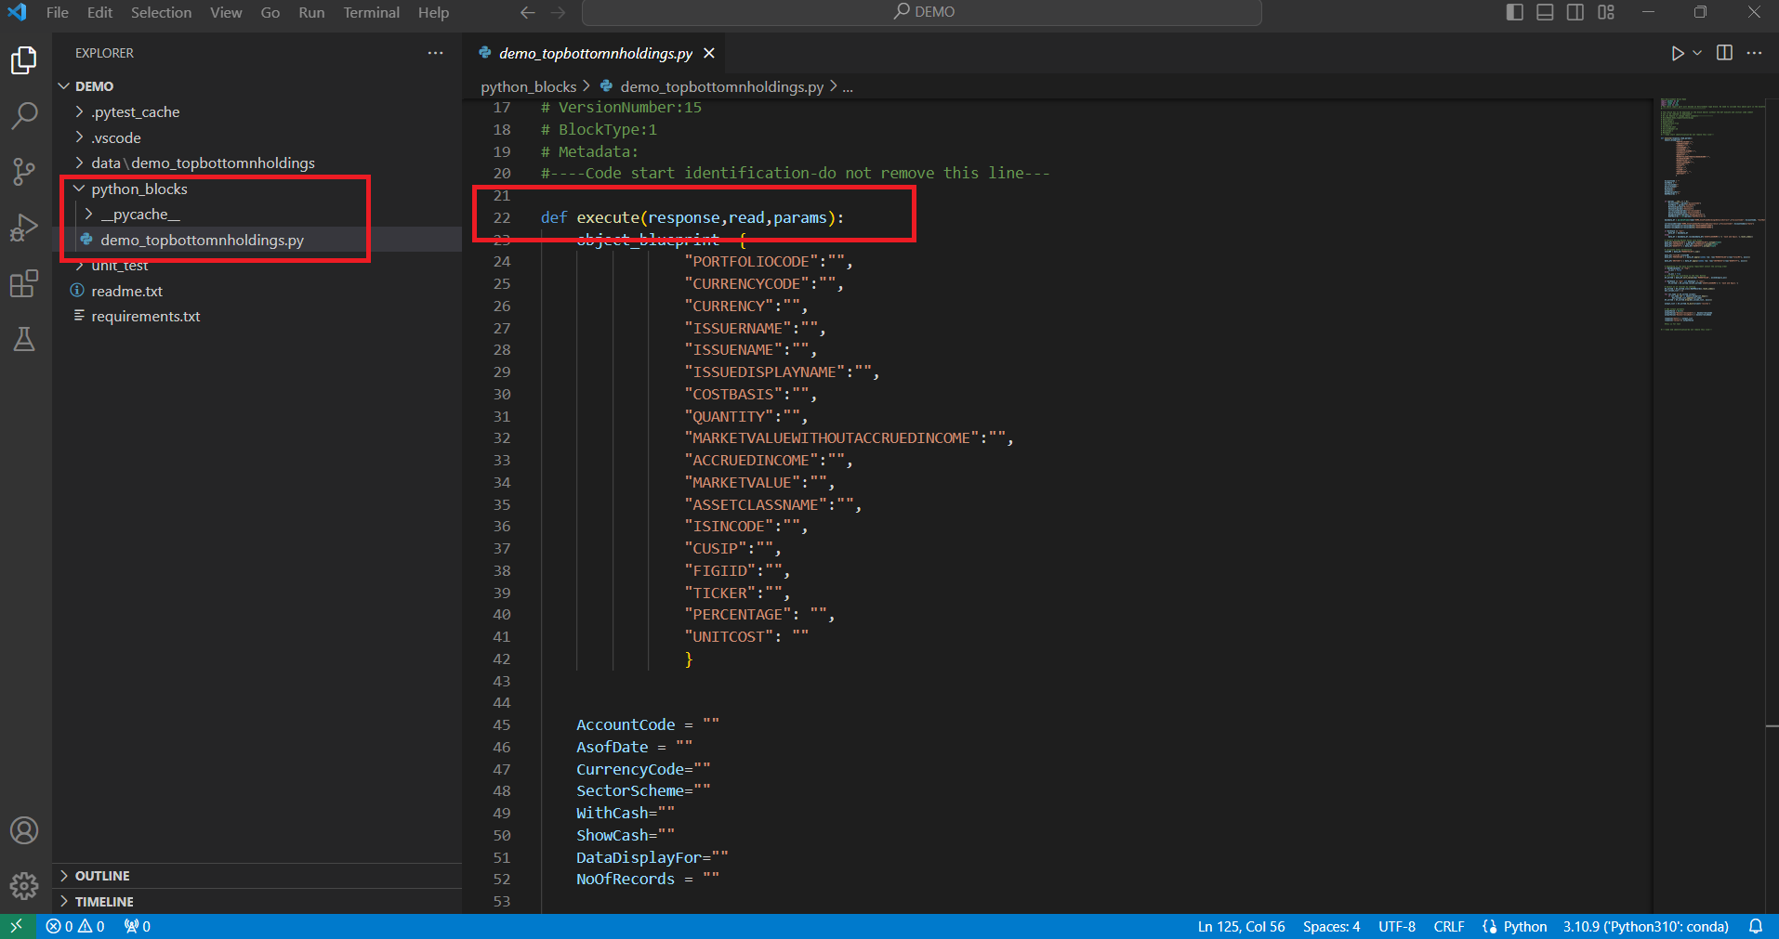Open requirements.txt file
Image resolution: width=1779 pixels, height=939 pixels.
(257, 316)
